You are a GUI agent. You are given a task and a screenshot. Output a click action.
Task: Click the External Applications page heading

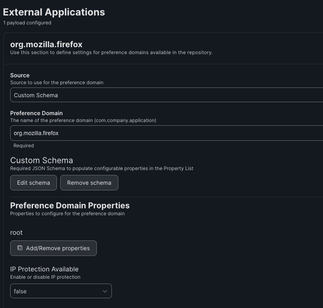pyautogui.click(x=54, y=12)
